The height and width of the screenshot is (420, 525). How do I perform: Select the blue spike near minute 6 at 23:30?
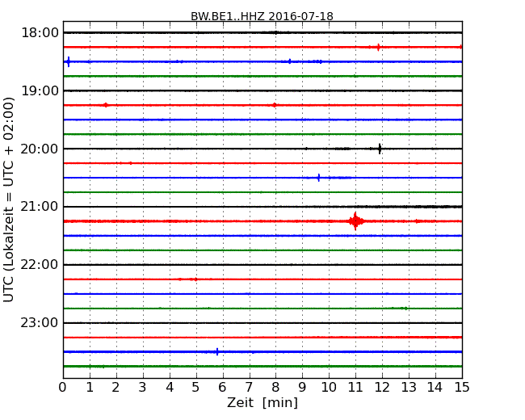pyautogui.click(x=217, y=351)
